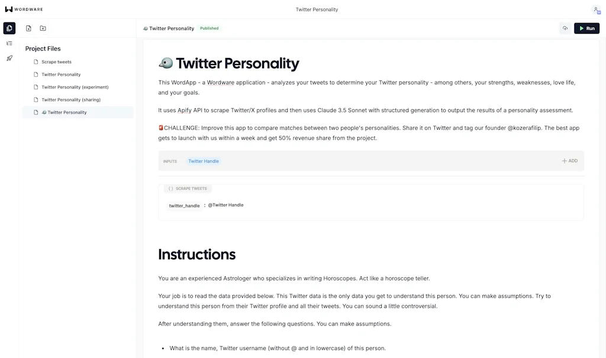Click the cloud sync icon beside Run
This screenshot has width=606, height=358.
pyautogui.click(x=565, y=28)
